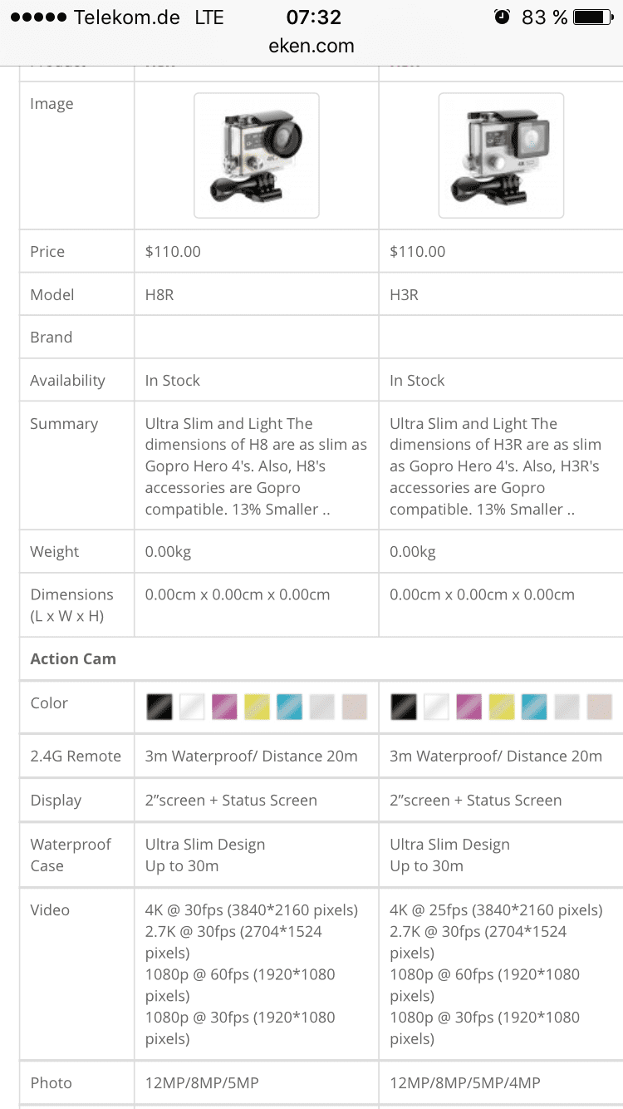Screen dimensions: 623x1109
Task: Select blue color swatch for H8R
Action: pyautogui.click(x=289, y=707)
